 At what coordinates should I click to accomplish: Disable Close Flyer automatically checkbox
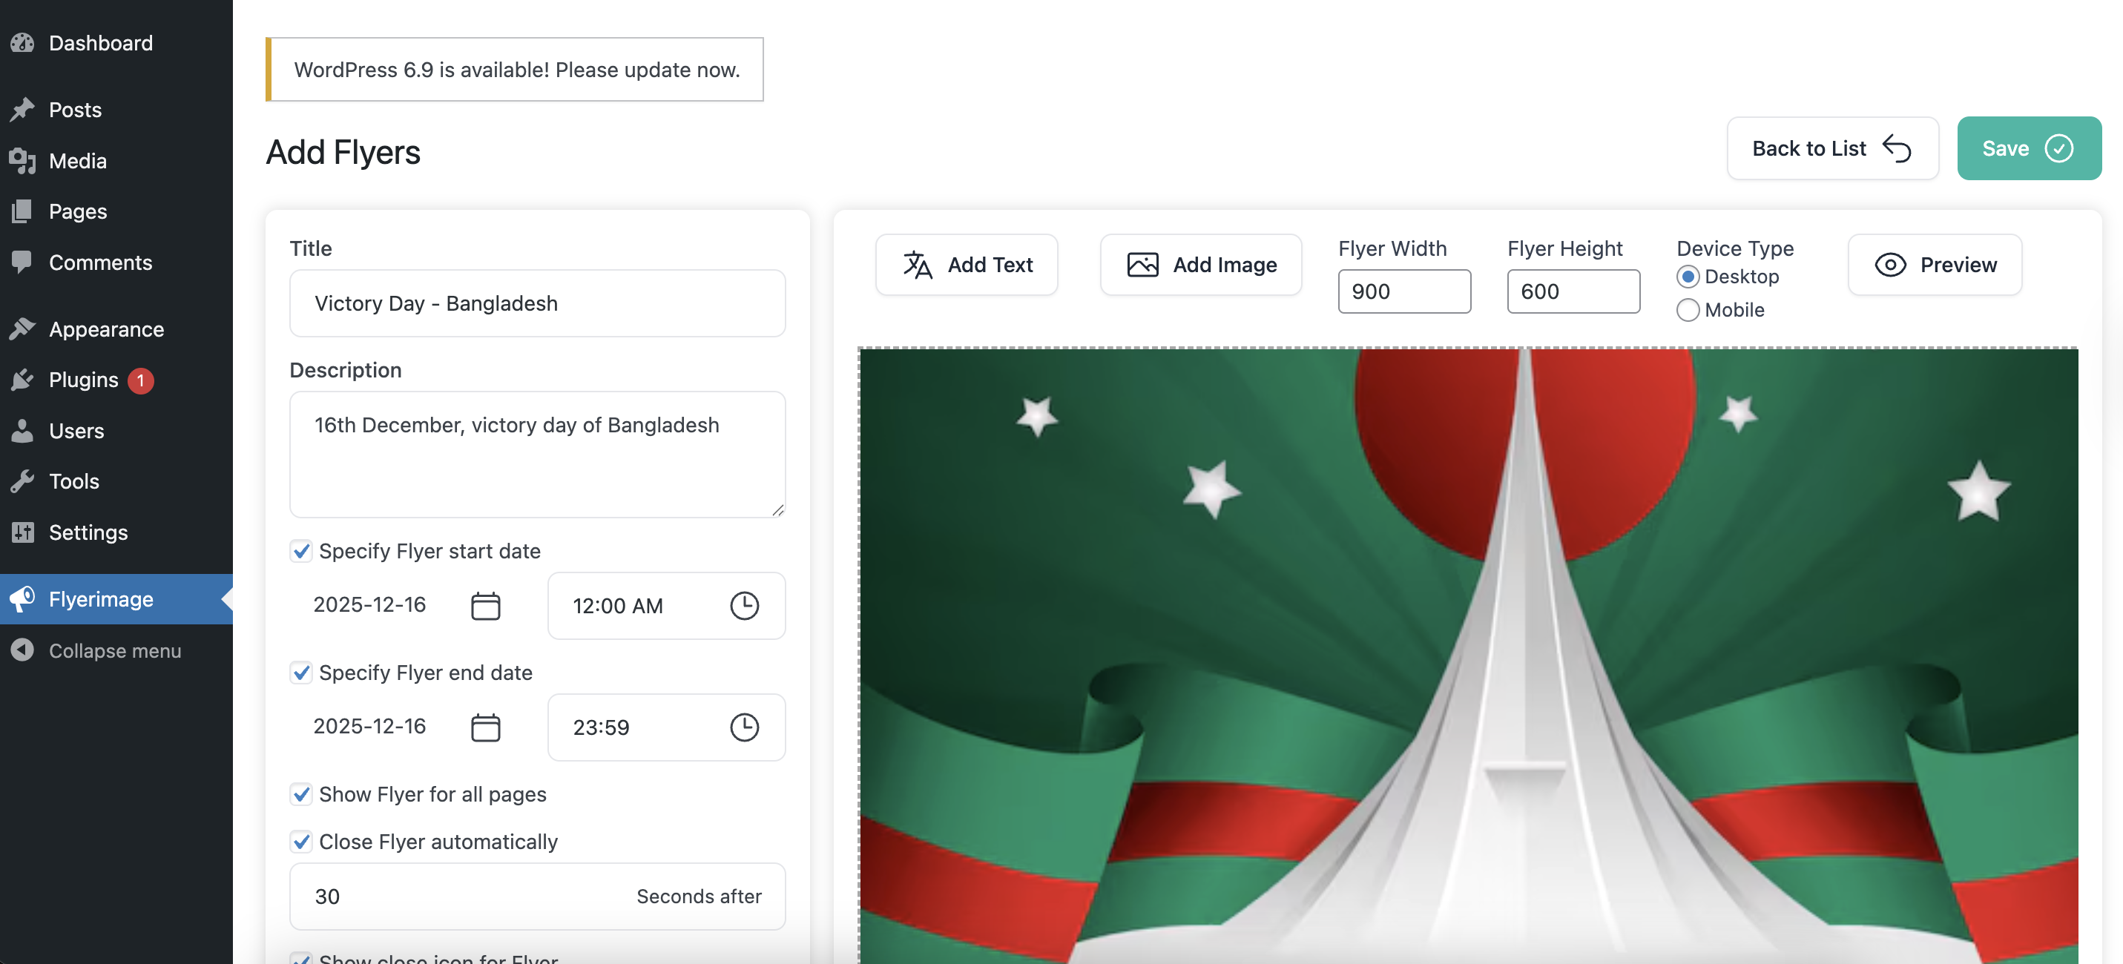[302, 841]
